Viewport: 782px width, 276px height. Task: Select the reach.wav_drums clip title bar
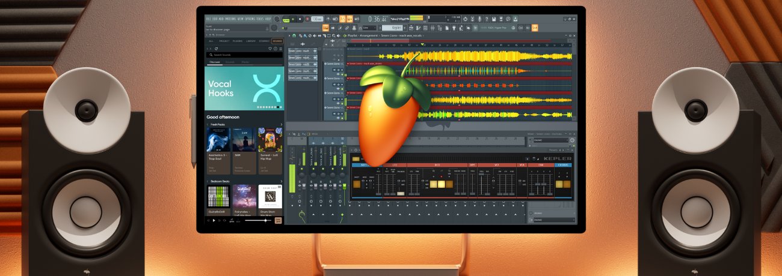[x=459, y=64]
